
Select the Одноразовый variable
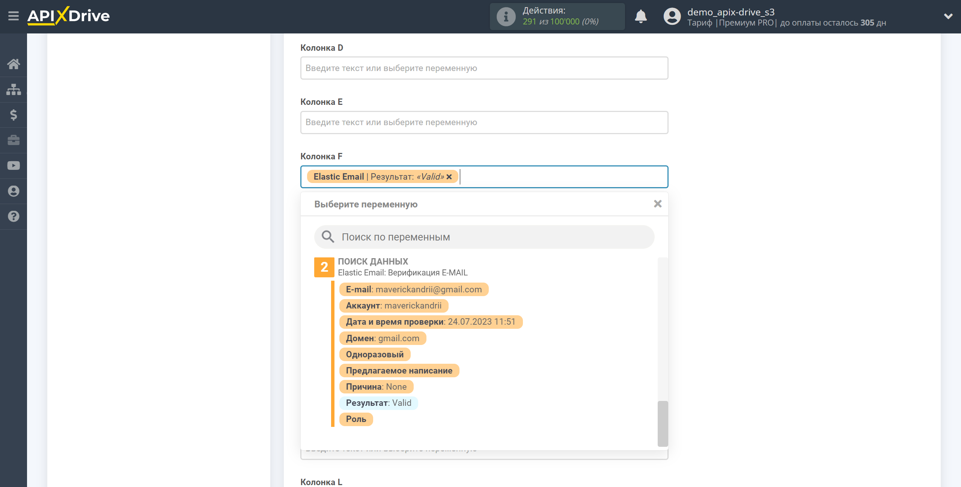(x=375, y=354)
